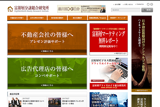
Task: Click the house logo icon
Action: [10, 9]
